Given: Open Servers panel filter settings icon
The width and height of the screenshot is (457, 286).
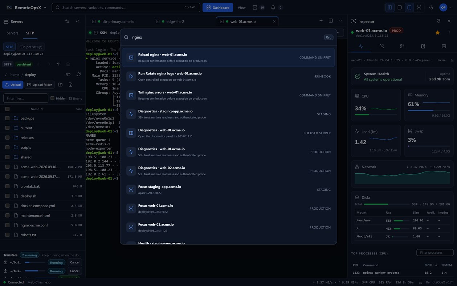Looking at the screenshot, I should point(67,21).
